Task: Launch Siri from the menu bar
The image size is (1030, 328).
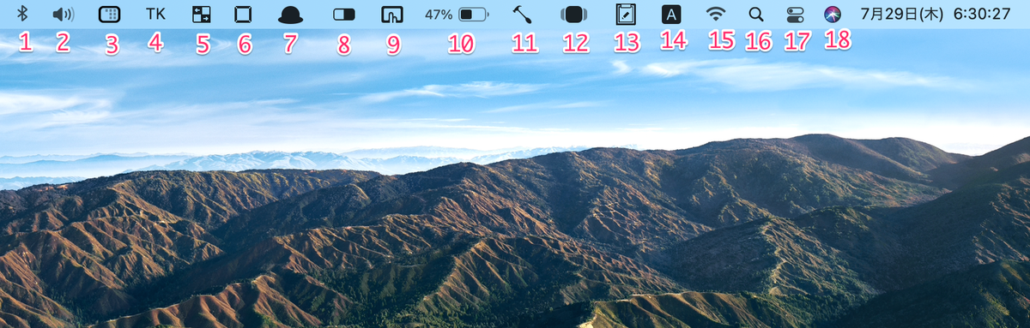Action: pyautogui.click(x=832, y=15)
